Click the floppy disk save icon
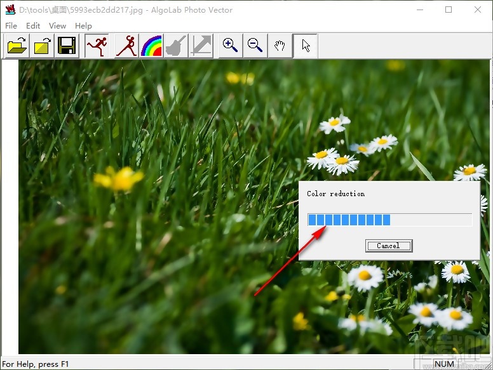 (67, 46)
